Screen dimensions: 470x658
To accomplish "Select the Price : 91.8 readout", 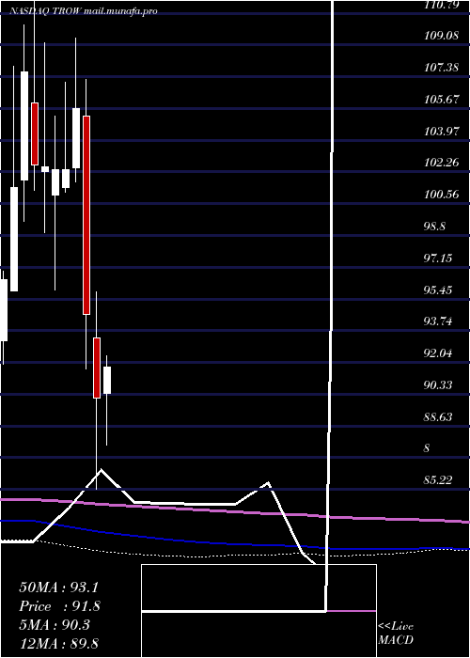I will pos(60,606).
